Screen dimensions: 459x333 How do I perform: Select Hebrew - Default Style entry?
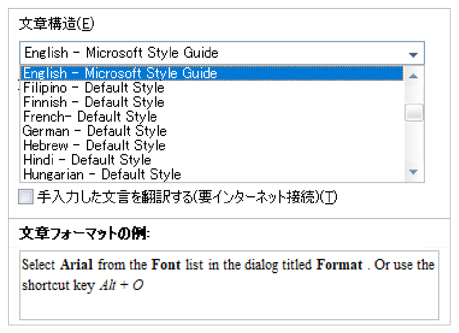pyautogui.click(x=212, y=145)
